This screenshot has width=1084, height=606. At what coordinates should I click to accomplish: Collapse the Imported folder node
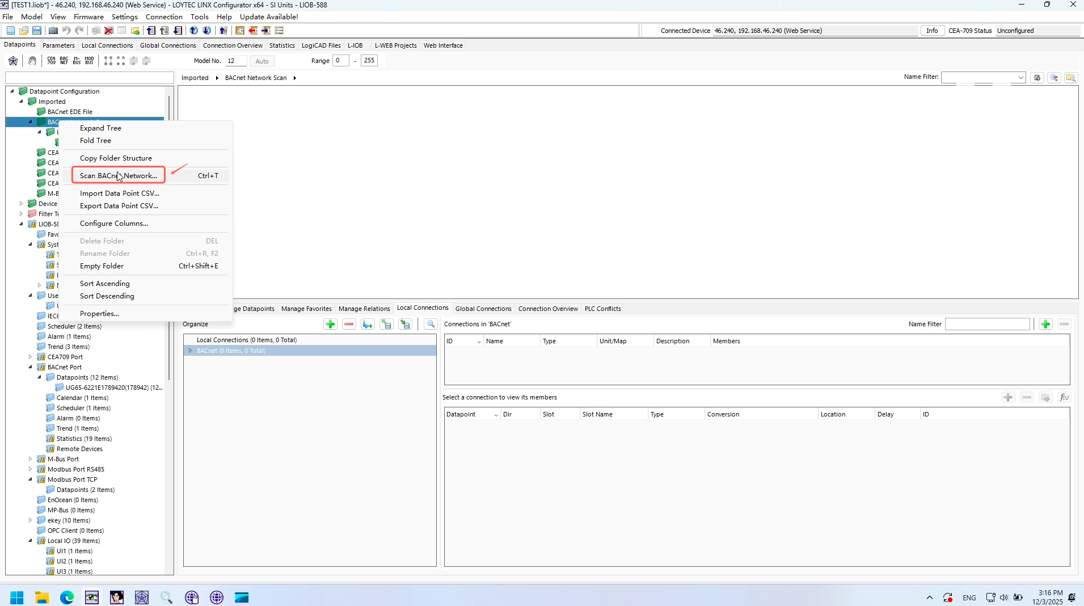pos(21,102)
